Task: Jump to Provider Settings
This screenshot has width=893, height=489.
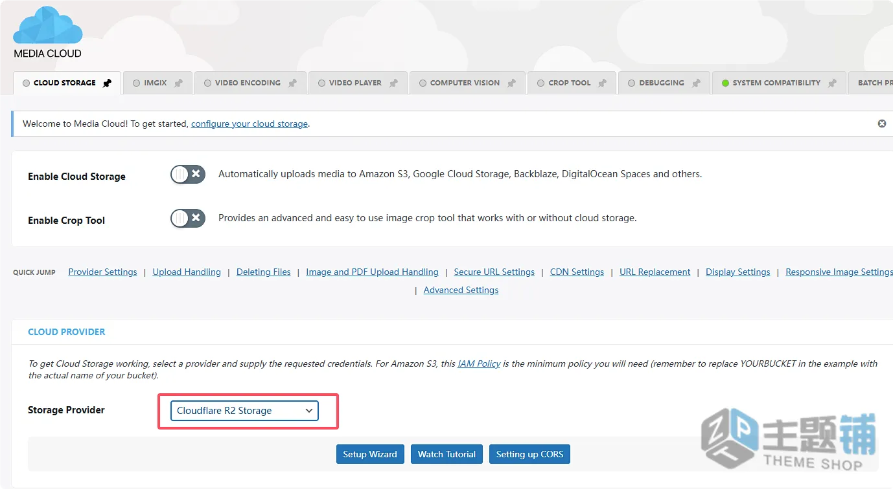Action: tap(102, 272)
